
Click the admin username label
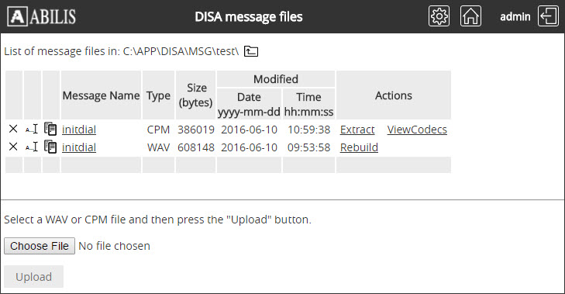coord(515,16)
